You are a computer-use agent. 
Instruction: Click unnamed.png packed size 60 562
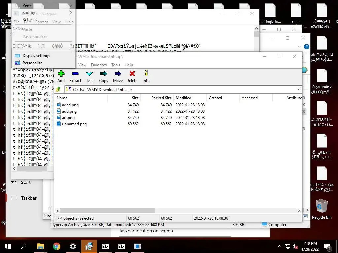click(x=166, y=124)
